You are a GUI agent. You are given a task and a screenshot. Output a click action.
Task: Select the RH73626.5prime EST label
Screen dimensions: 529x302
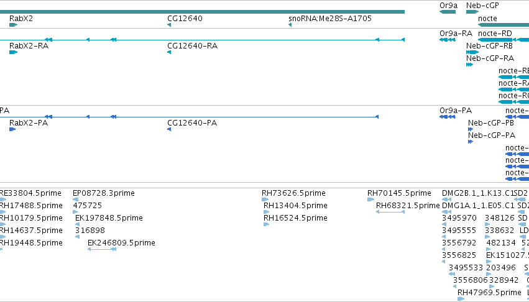[x=293, y=193]
